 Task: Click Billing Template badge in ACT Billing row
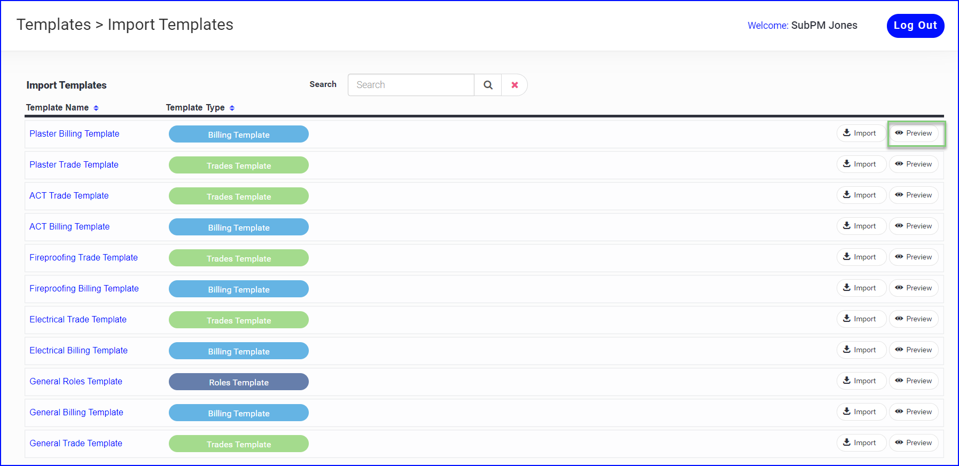click(x=239, y=227)
